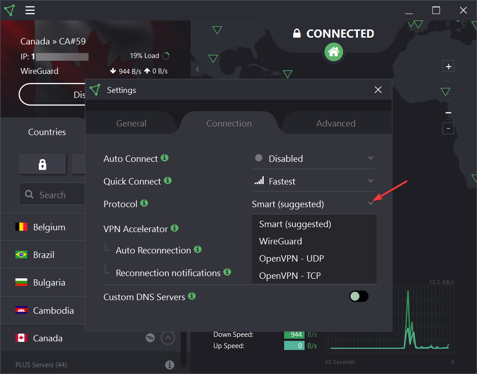This screenshot has height=374, width=477.
Task: Select WireGuard protocol option
Action: pos(280,241)
